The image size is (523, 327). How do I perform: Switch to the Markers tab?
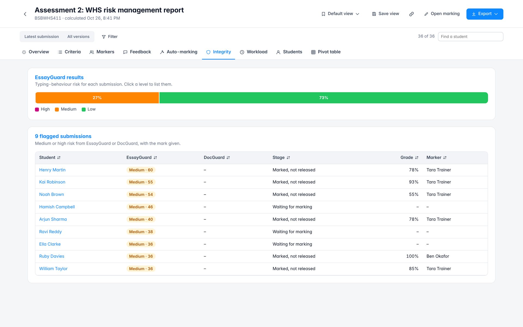(102, 52)
